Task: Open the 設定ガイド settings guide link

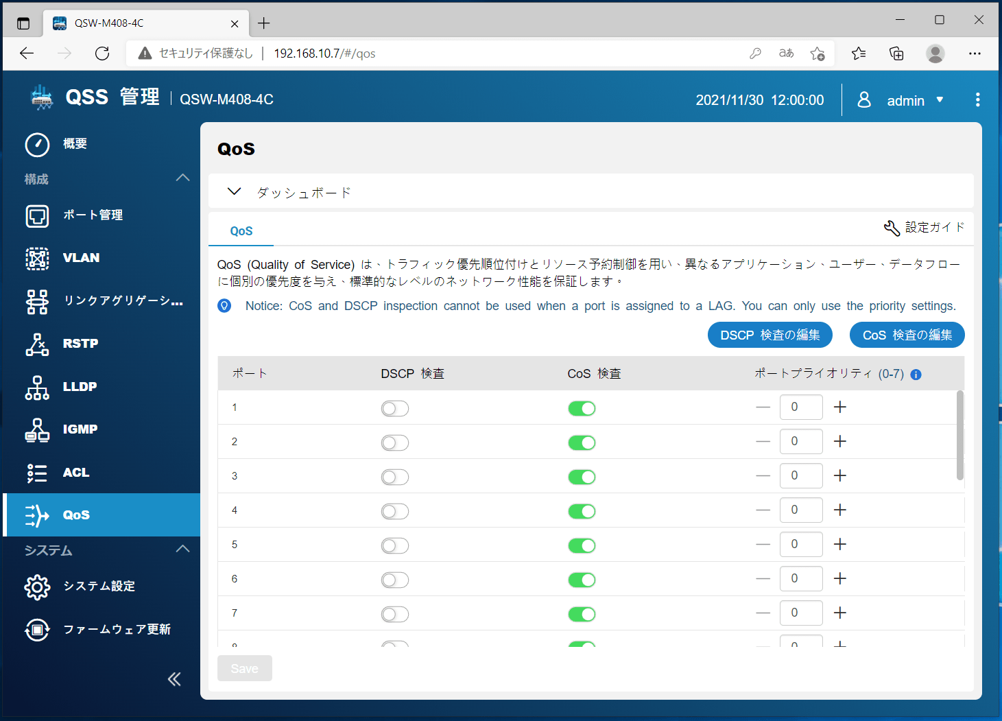Action: pos(935,228)
